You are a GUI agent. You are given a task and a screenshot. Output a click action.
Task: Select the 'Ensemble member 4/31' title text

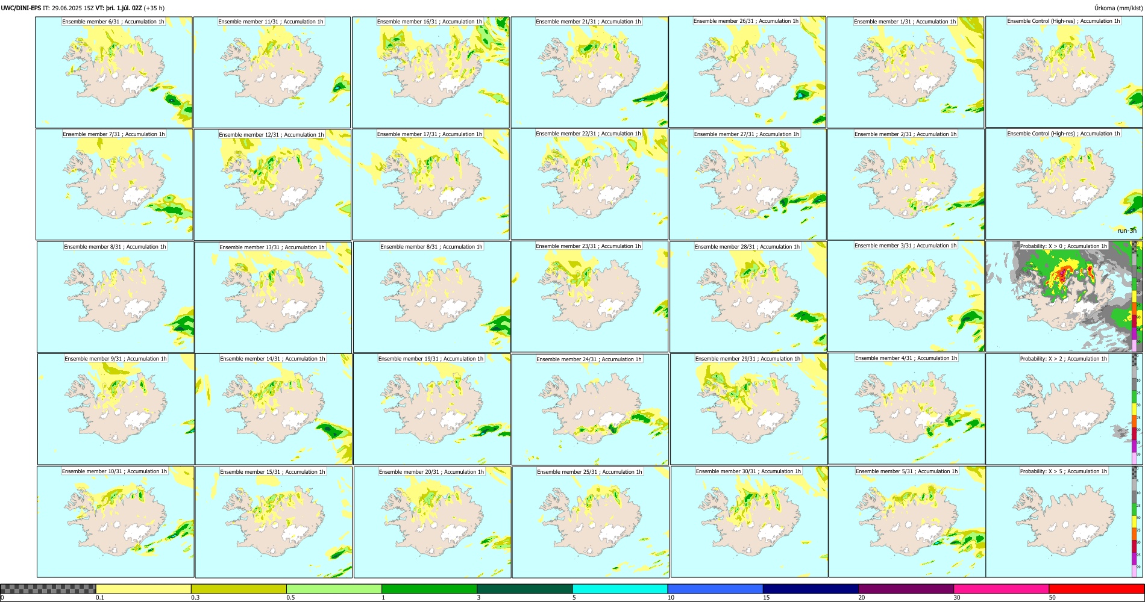point(906,358)
